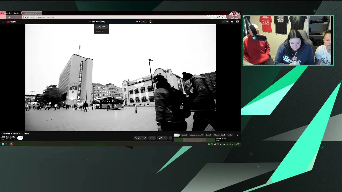The image size is (342, 192).
Task: Open the YouTube account avatar menu
Action: click(x=237, y=22)
